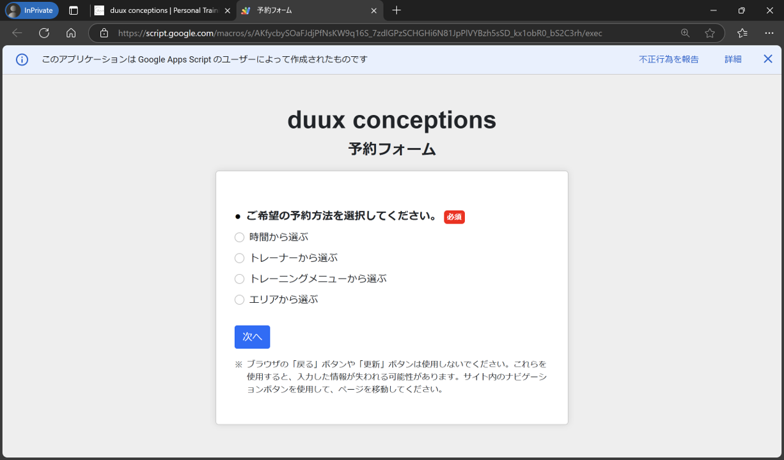Click the site lock icon in address bar
Screen dimensions: 784x460
104,33
